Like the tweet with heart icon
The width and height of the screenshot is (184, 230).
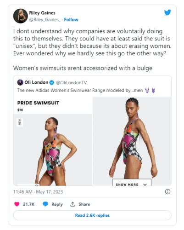click(17, 204)
